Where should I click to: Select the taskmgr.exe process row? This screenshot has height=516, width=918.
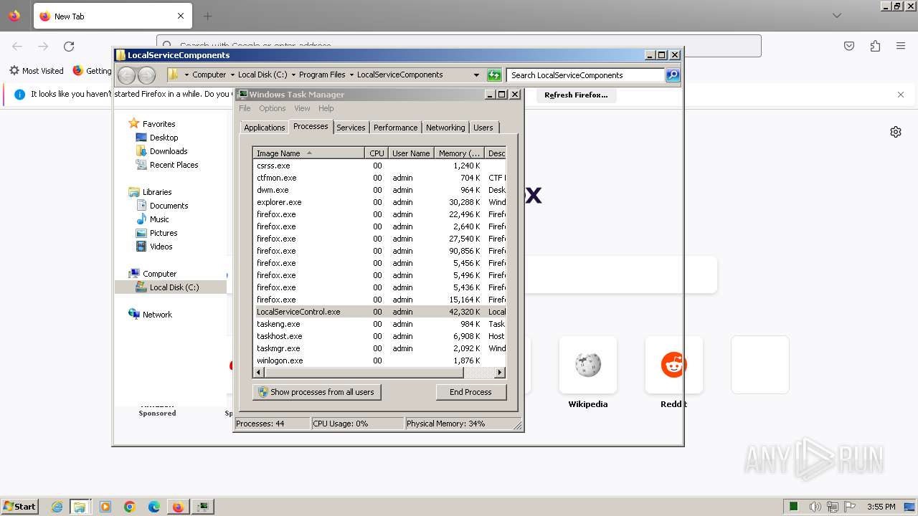(380, 348)
